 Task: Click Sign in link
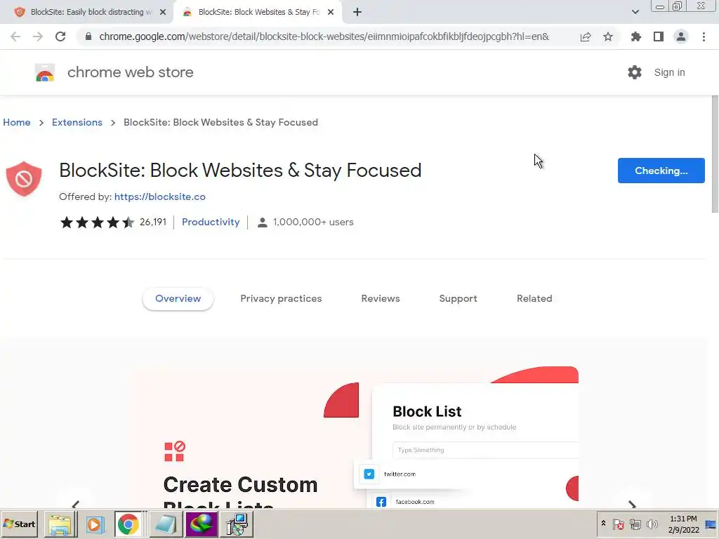click(669, 72)
